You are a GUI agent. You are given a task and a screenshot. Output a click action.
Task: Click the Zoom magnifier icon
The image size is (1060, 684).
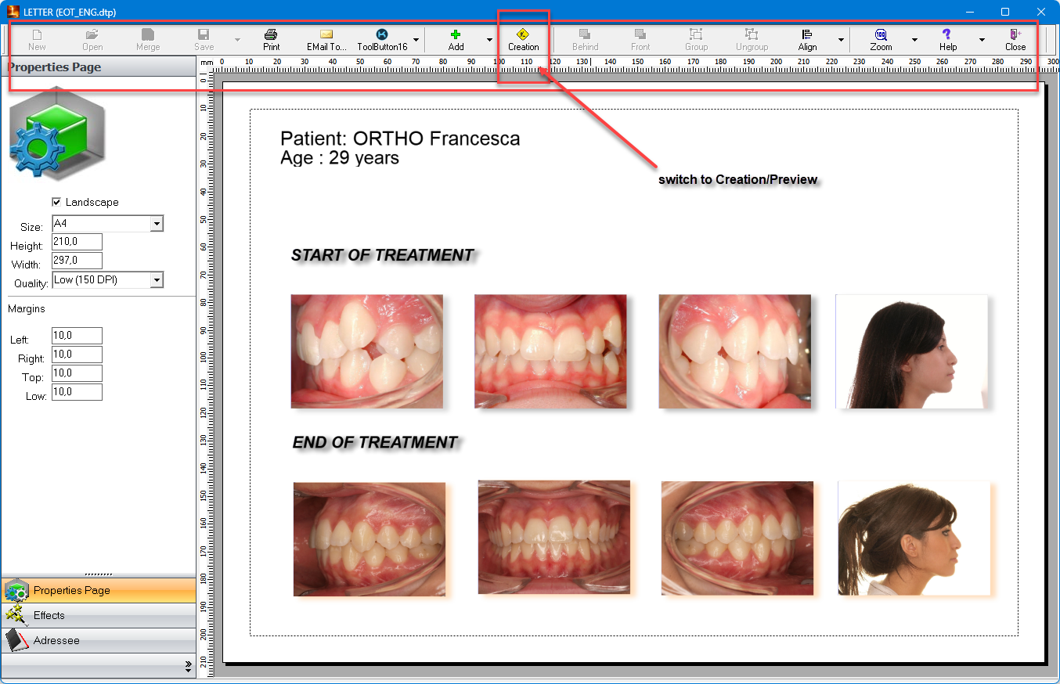tap(881, 35)
